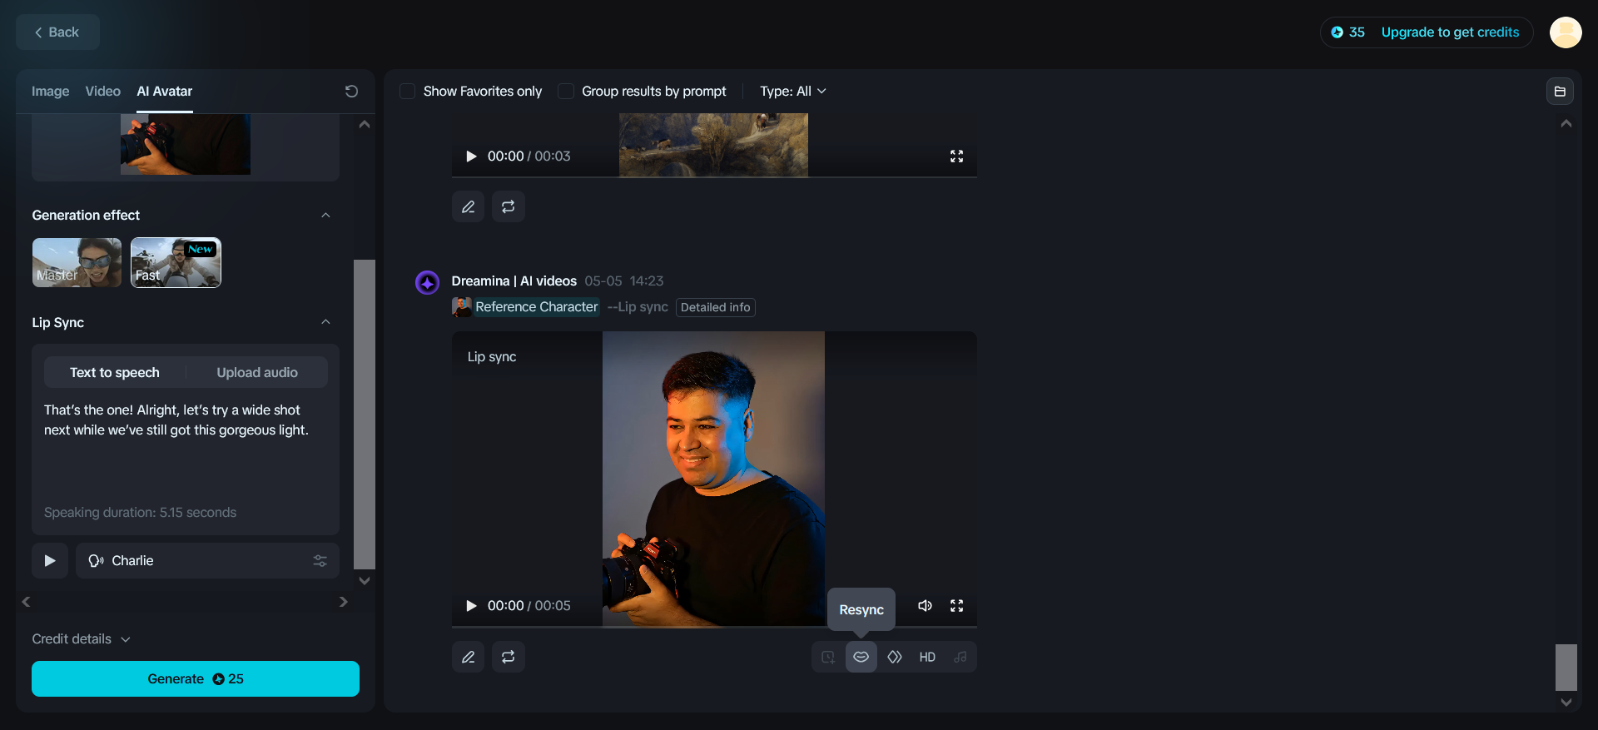The image size is (1598, 730).
Task: Click the "Dreamina | AI videos" title
Action: pyautogui.click(x=514, y=281)
